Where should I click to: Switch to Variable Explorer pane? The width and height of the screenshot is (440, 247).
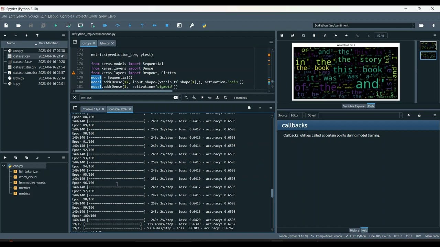354,106
